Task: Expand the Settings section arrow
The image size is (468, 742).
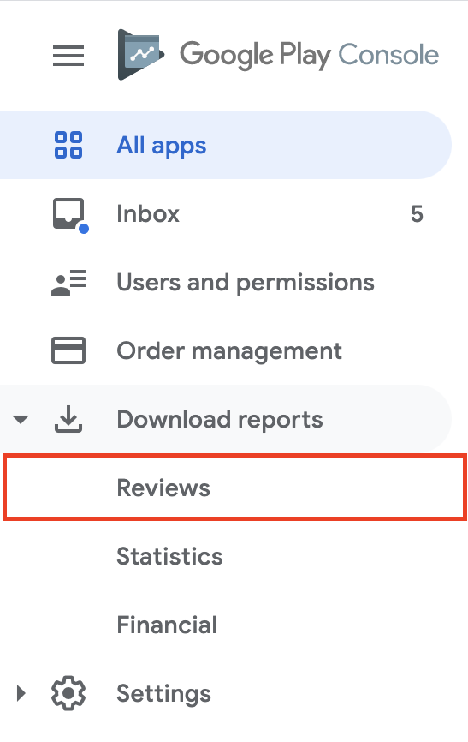Action: point(21,693)
